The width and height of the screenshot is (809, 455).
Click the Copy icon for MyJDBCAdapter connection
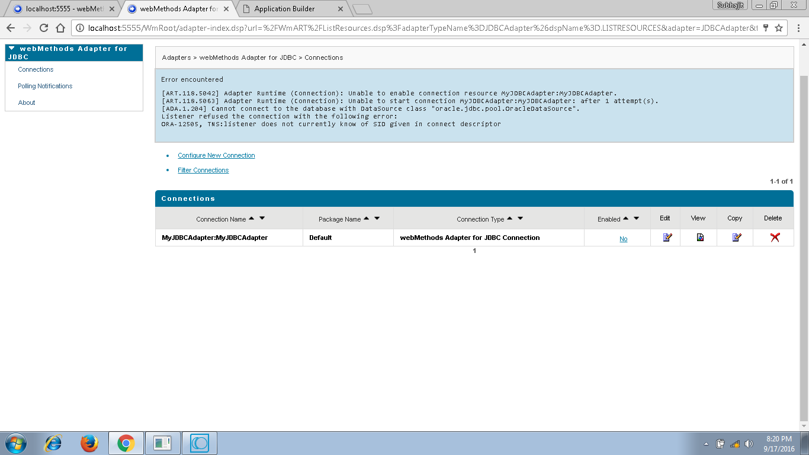point(736,238)
